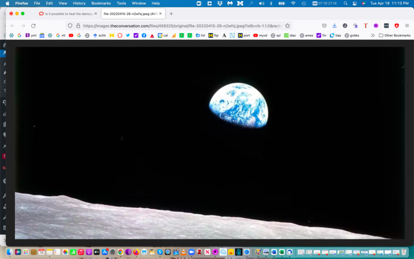This screenshot has height=259, width=414.
Task: Show more bookmarks via the chevron
Action: pyautogui.click(x=373, y=35)
